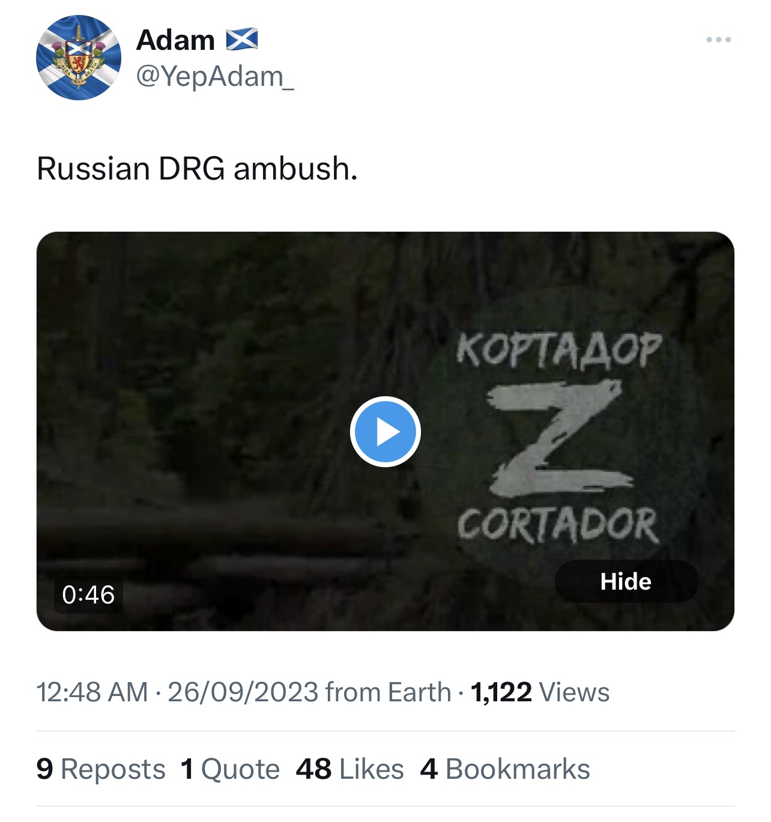Image resolution: width=771 pixels, height=822 pixels.
Task: Click the Z logo in video thumbnail
Action: click(x=559, y=438)
